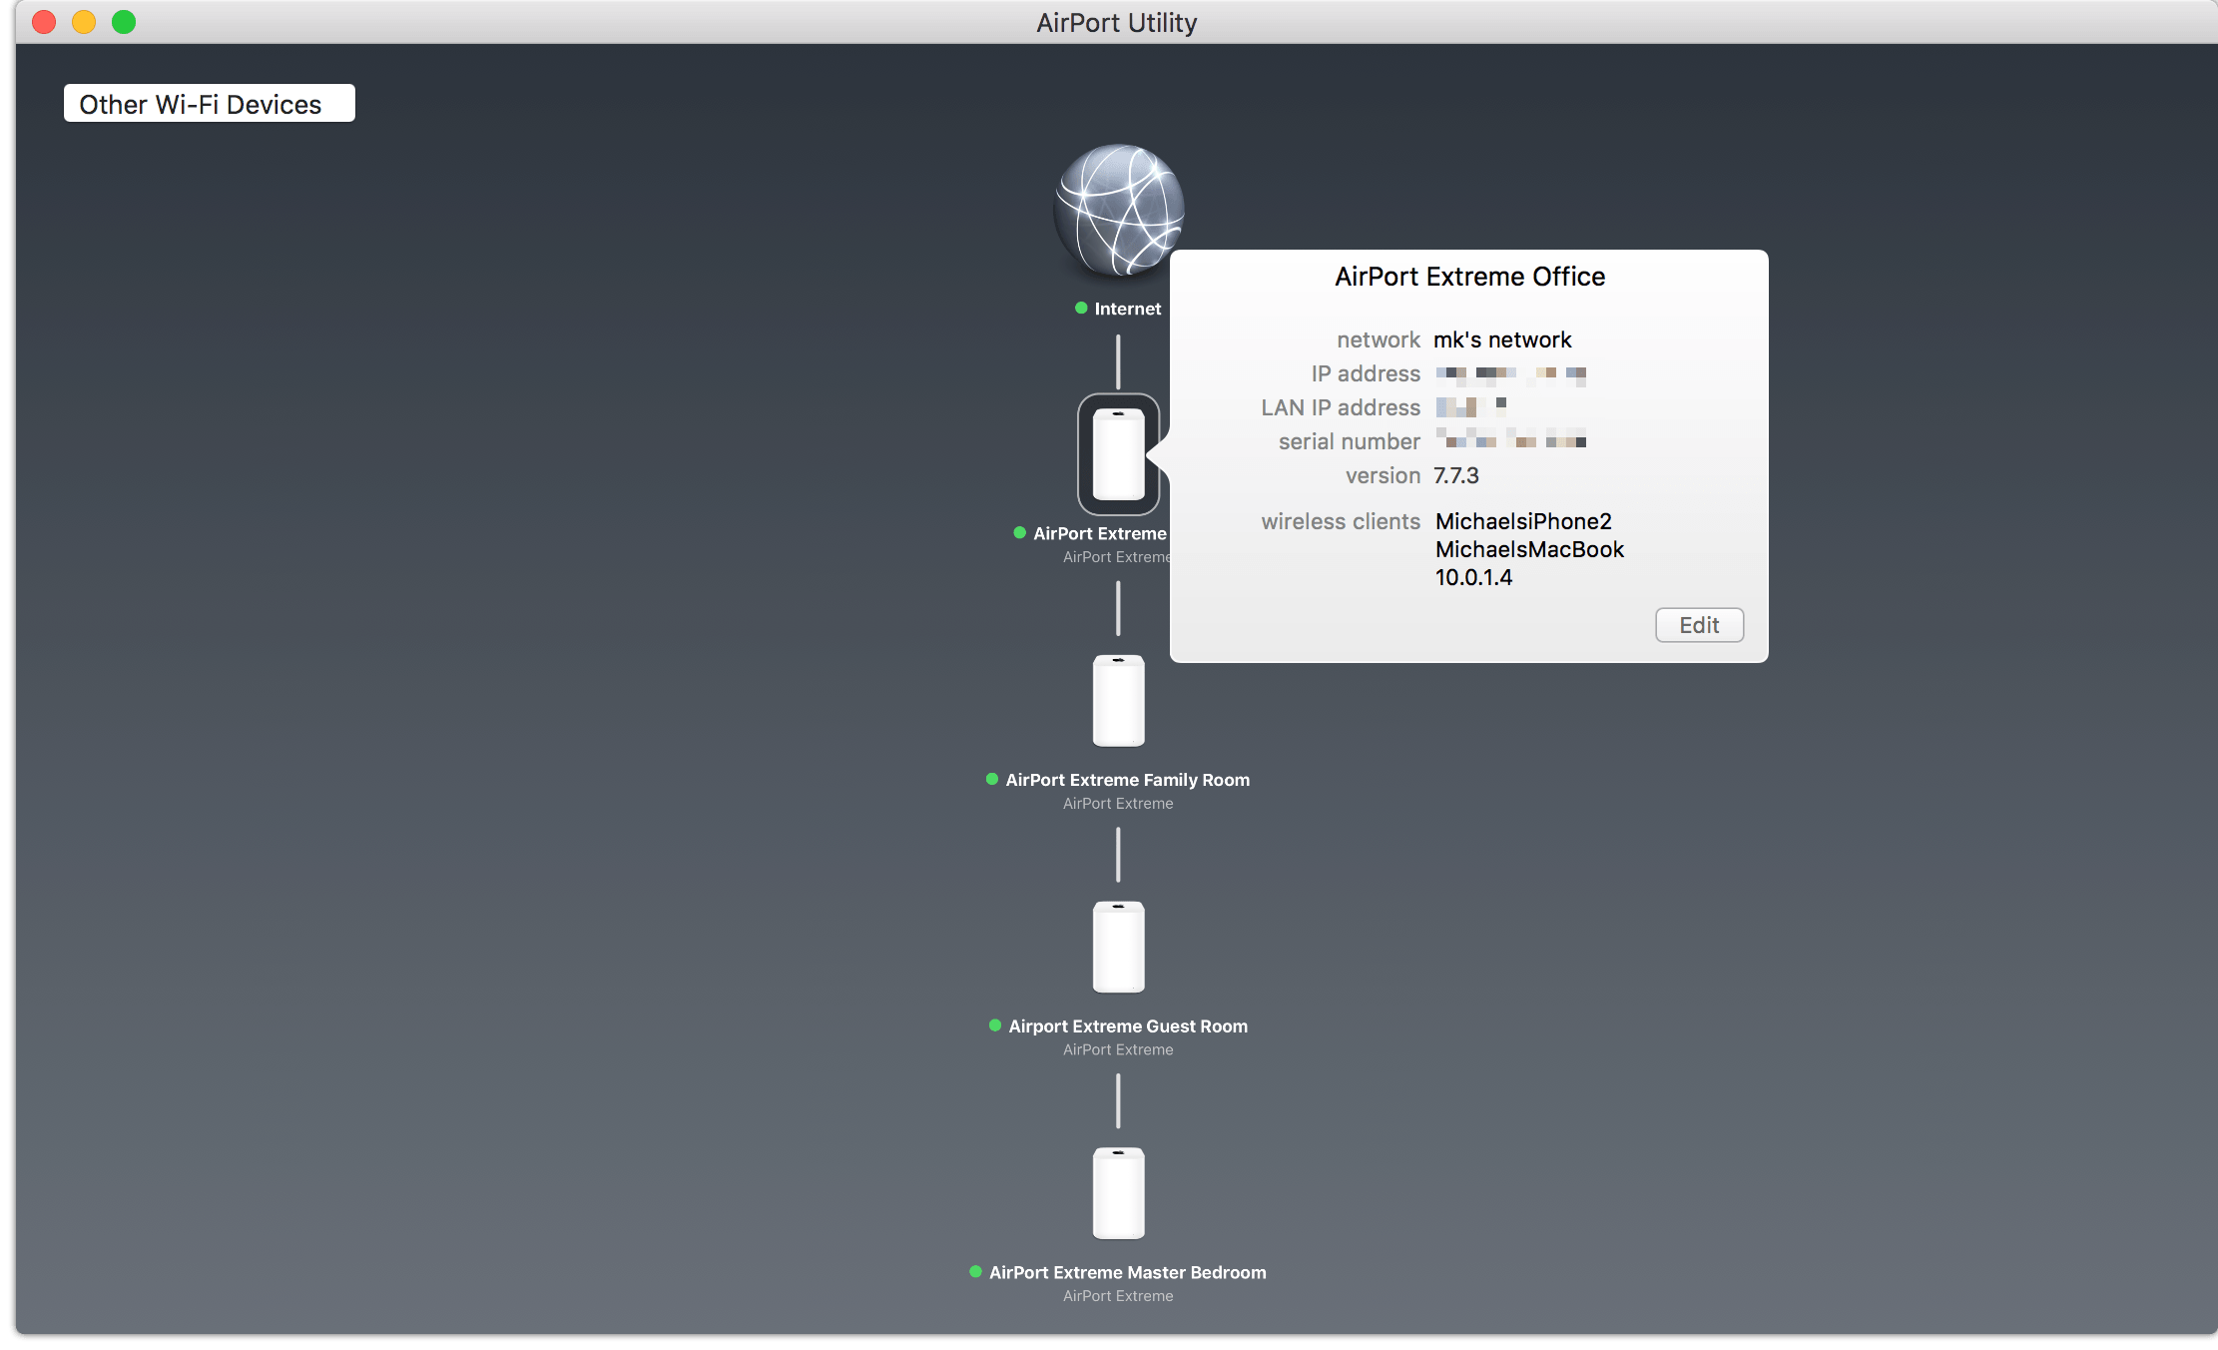
Task: Click wireless client MichaelsiPhone2
Action: [x=1523, y=521]
